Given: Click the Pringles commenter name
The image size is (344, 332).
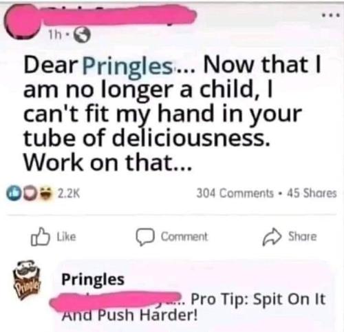Looking at the screenshot, I should click(93, 280).
